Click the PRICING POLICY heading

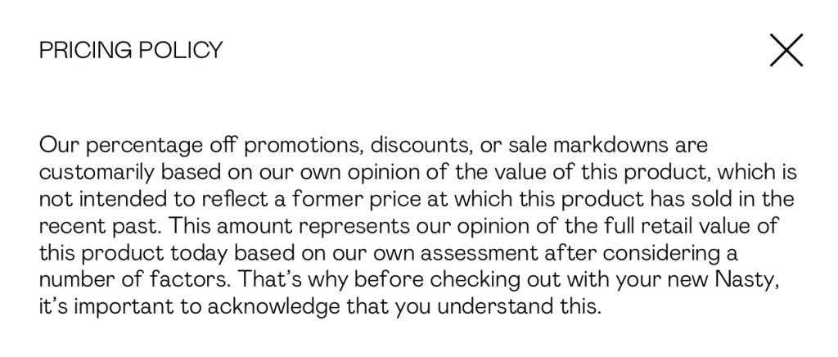click(x=131, y=51)
